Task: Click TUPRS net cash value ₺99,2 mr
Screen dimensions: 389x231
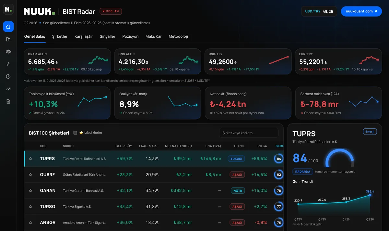Action: tap(183, 159)
